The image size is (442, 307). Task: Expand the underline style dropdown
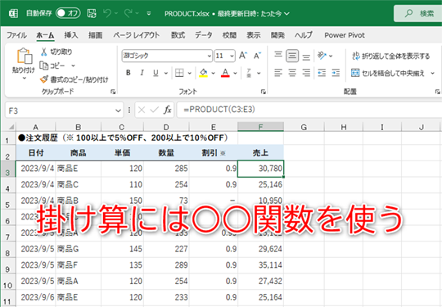tap(166, 73)
